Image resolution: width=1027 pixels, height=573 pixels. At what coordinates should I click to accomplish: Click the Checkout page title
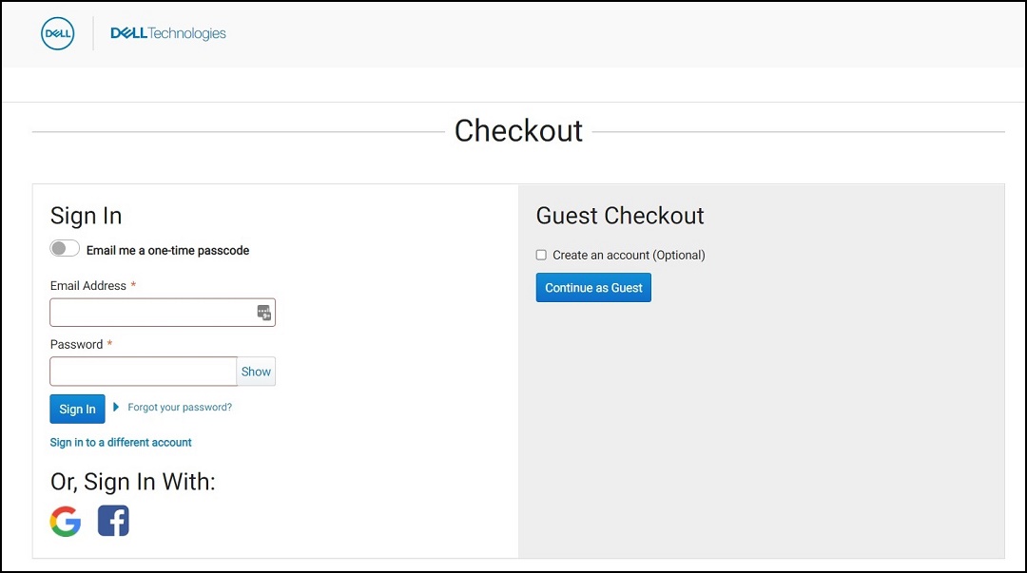click(x=518, y=130)
